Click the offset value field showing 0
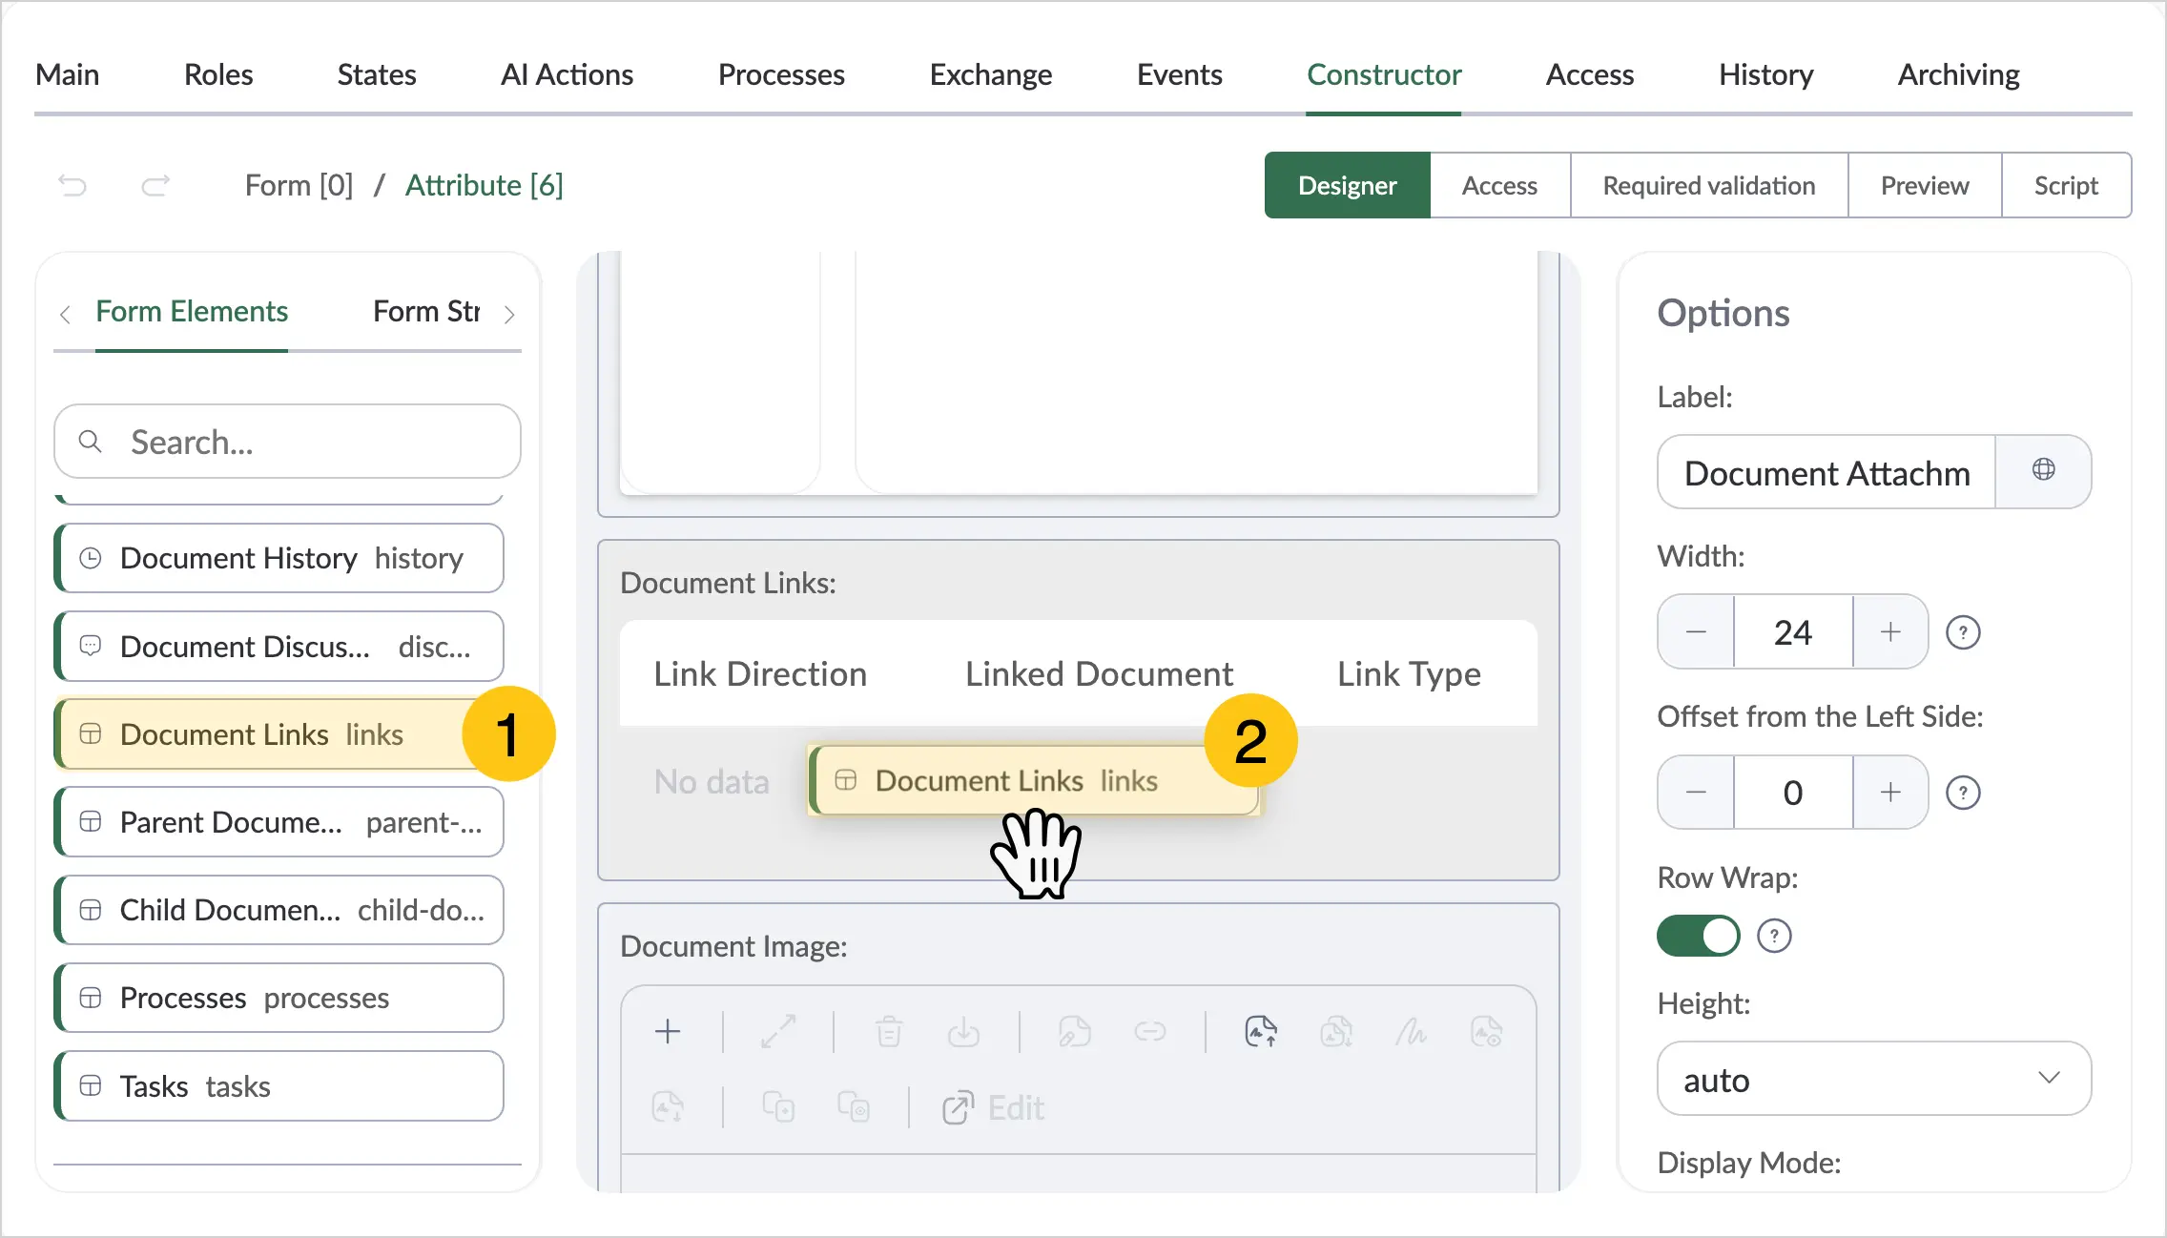This screenshot has width=2167, height=1238. click(x=1793, y=793)
